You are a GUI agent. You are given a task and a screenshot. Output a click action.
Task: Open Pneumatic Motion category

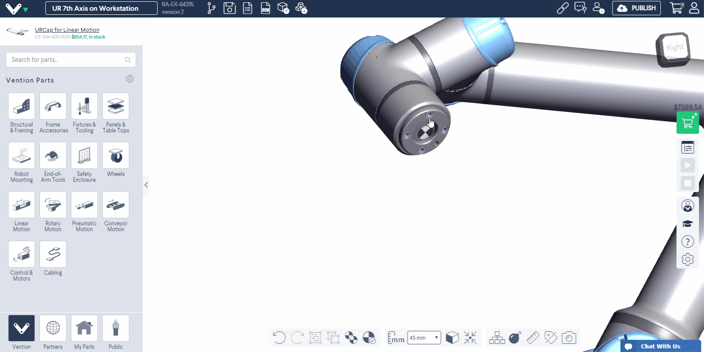coord(84,212)
